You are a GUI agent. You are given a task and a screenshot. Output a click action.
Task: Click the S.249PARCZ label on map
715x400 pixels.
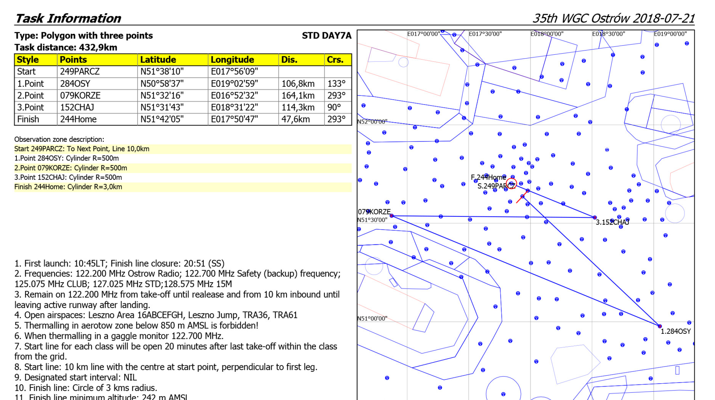click(x=496, y=186)
